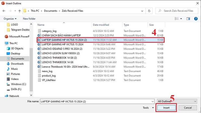Screen dimensions: 201x113
Task: Open Music in navigation pane
Action: click(14, 69)
